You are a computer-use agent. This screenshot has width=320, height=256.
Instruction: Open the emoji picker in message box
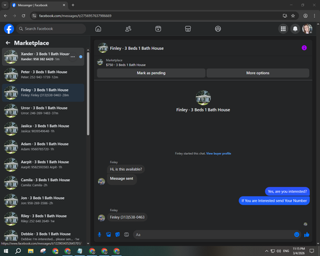tap(297, 235)
